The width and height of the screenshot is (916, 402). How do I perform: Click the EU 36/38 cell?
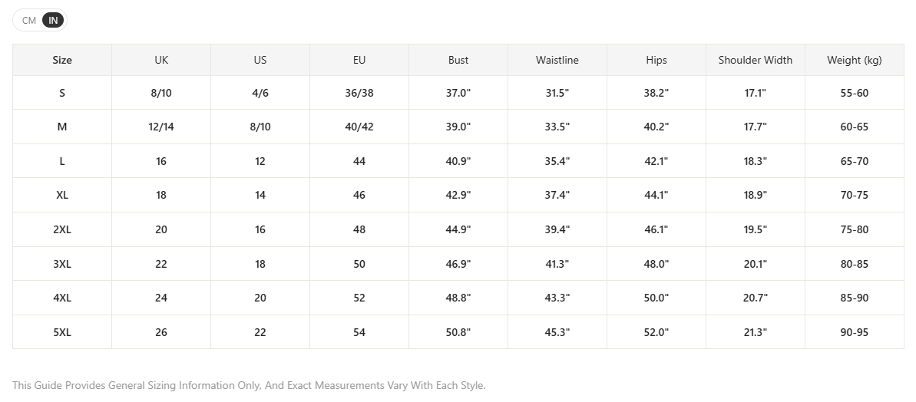(x=359, y=93)
